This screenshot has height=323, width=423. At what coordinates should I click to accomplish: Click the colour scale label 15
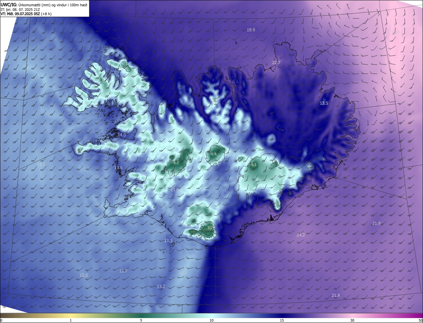tap(282, 320)
